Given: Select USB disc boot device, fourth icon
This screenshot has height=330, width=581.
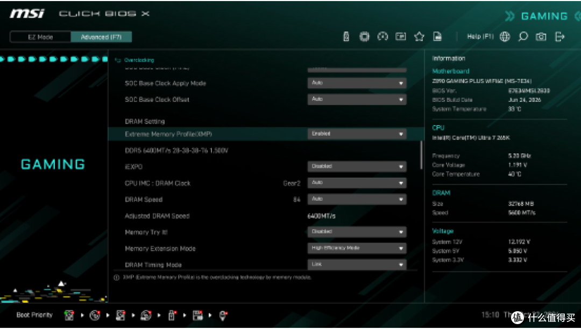Looking at the screenshot, I should pos(146,315).
